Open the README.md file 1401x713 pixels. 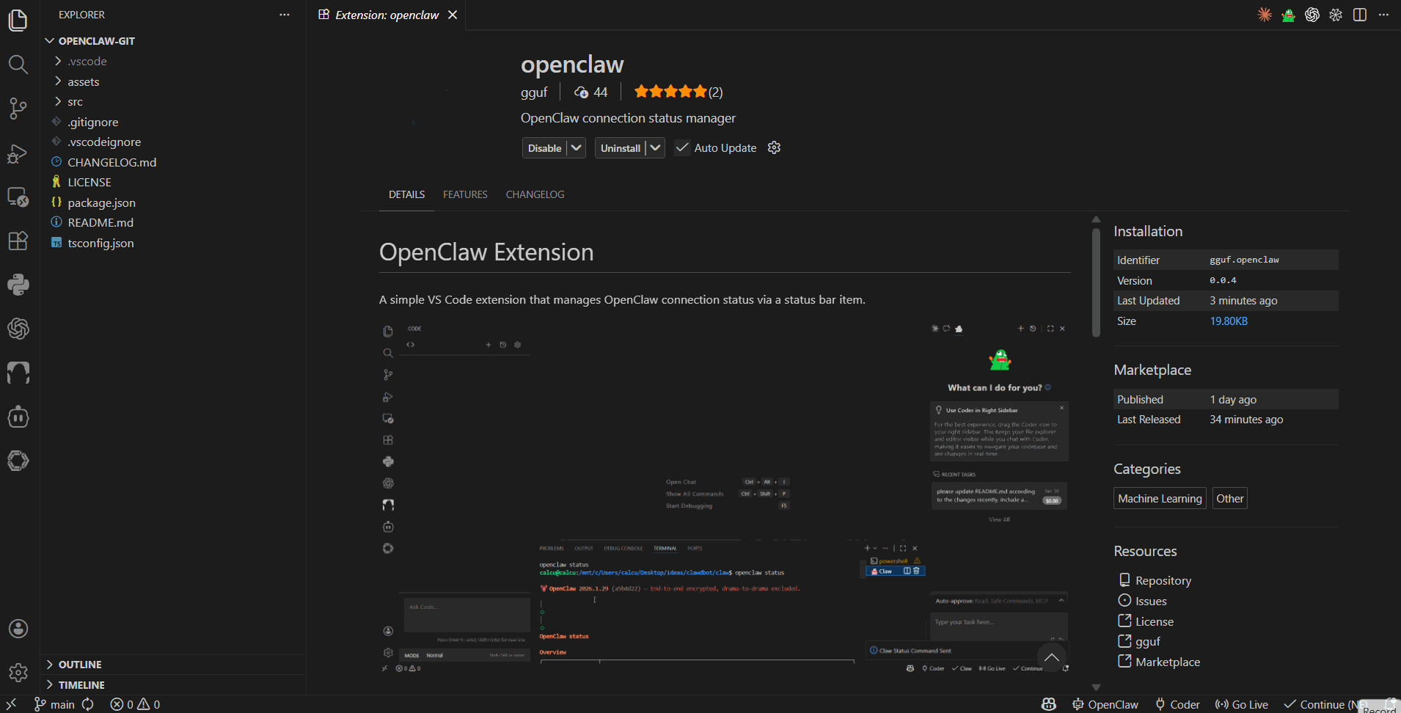tap(100, 223)
